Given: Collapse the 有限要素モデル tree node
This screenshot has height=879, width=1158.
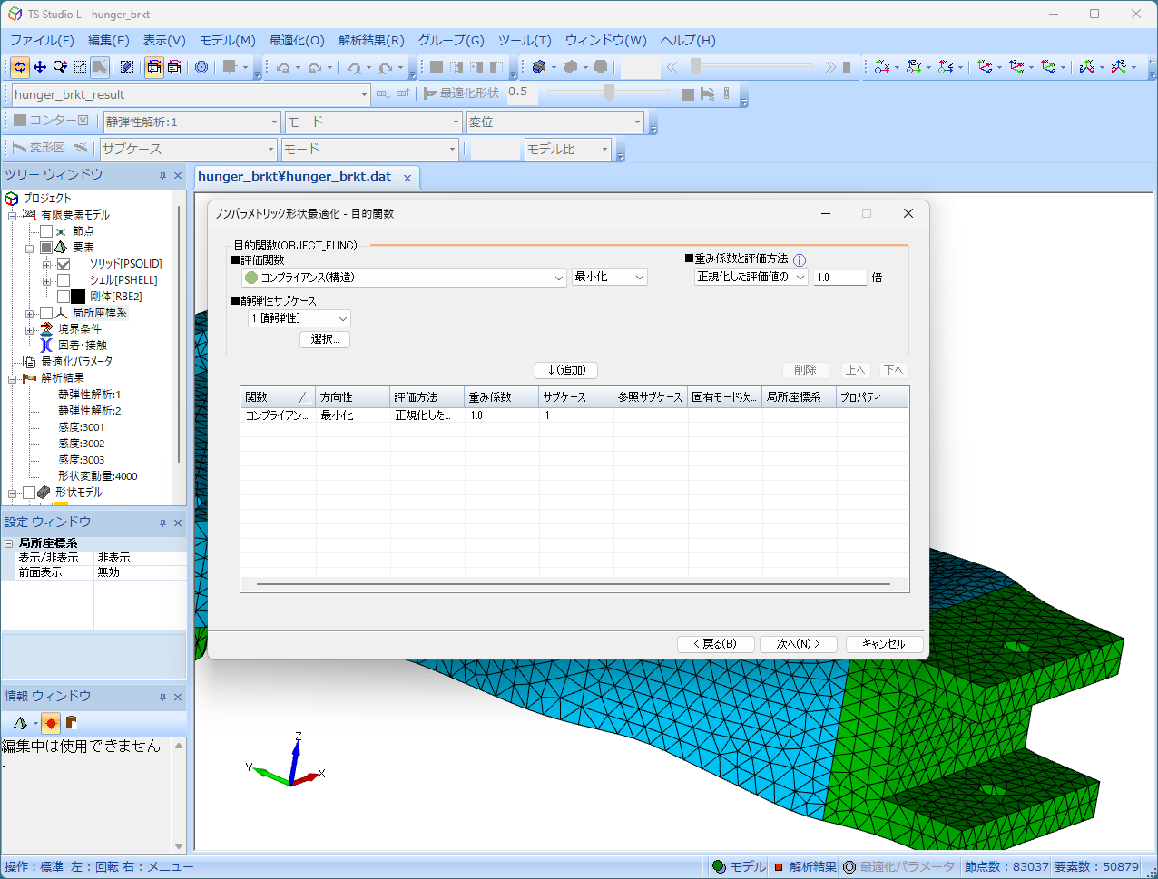Looking at the screenshot, I should tap(13, 215).
